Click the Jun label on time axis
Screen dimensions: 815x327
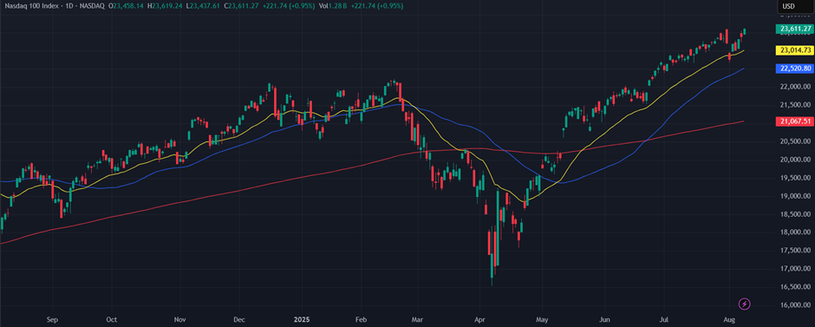click(x=604, y=320)
